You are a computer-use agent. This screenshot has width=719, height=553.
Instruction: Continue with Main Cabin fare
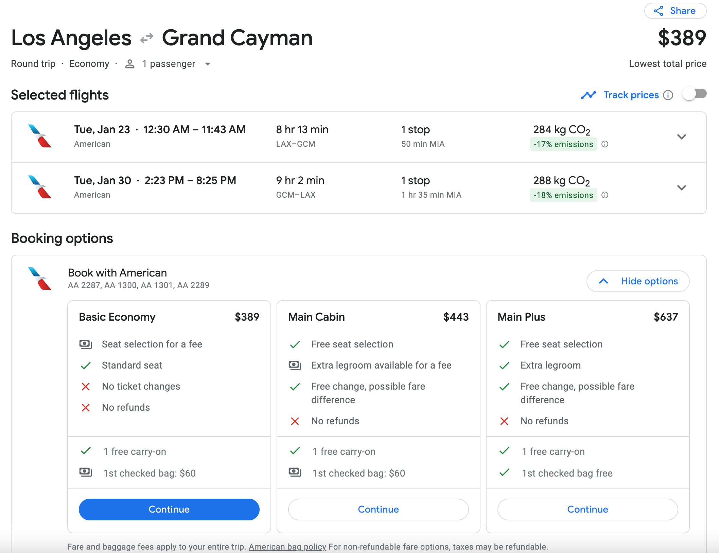pos(378,509)
